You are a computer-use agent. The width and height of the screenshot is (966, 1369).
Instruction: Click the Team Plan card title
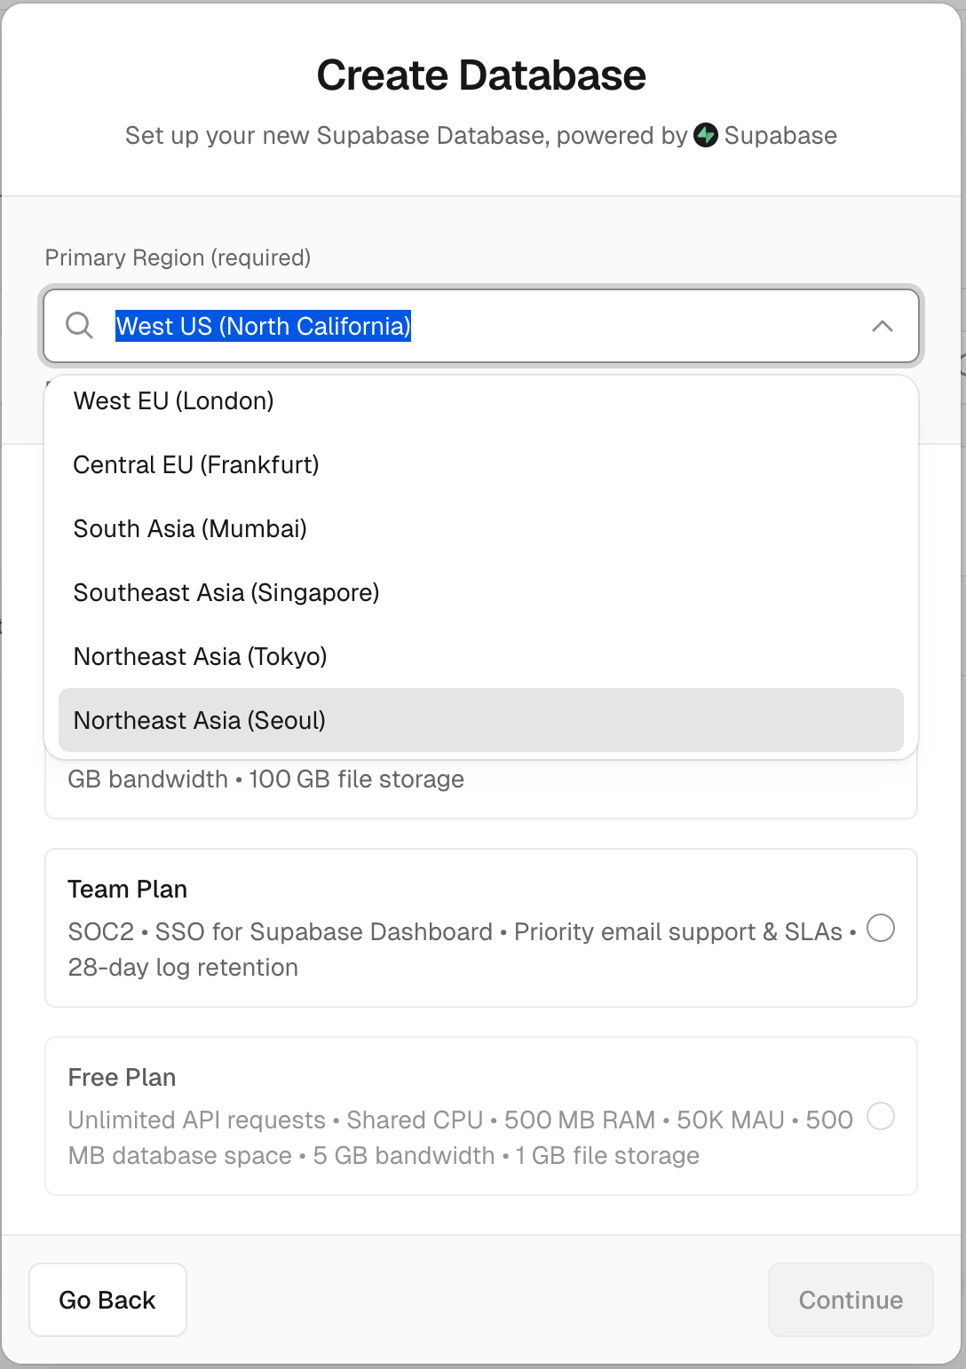[x=127, y=889]
